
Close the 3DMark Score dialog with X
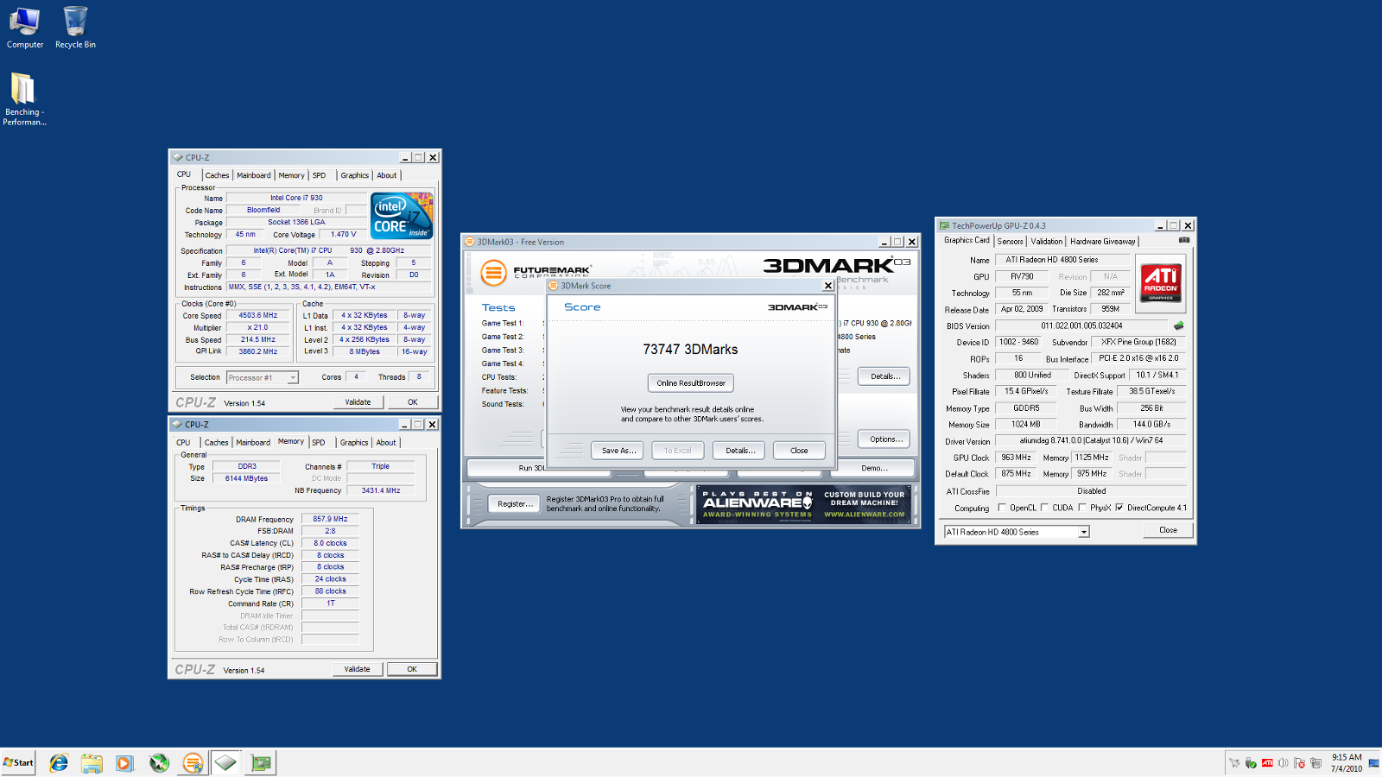827,286
